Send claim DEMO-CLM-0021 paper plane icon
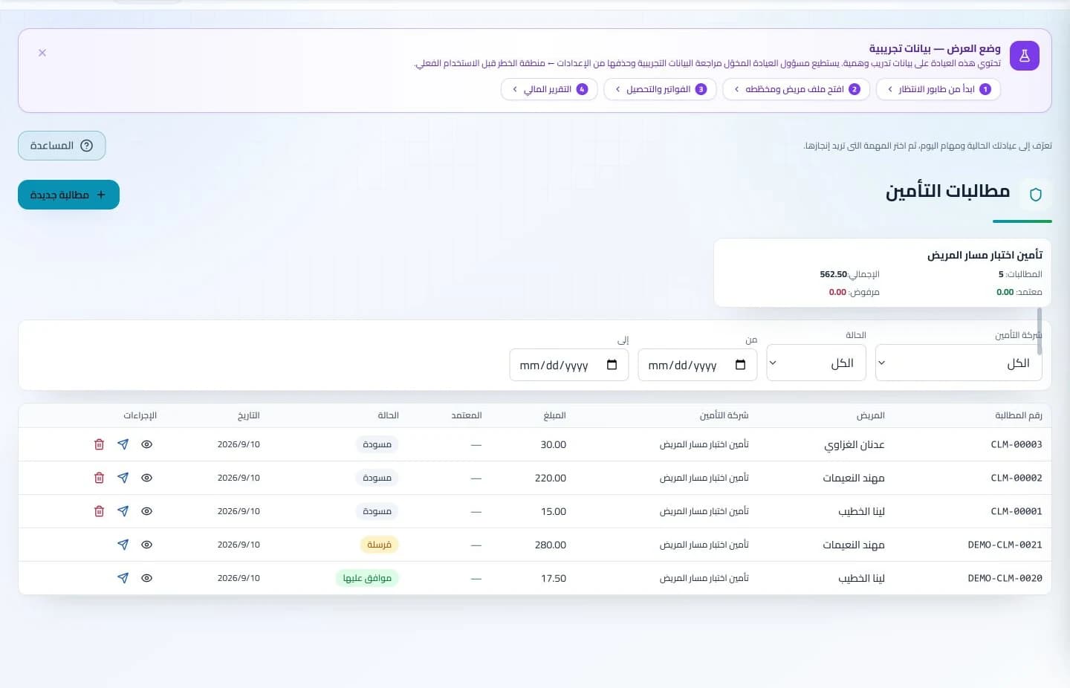The width and height of the screenshot is (1070, 688). (x=123, y=545)
